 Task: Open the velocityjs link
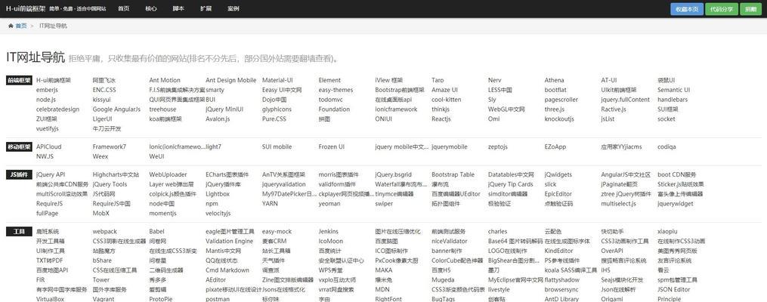[x=218, y=213]
